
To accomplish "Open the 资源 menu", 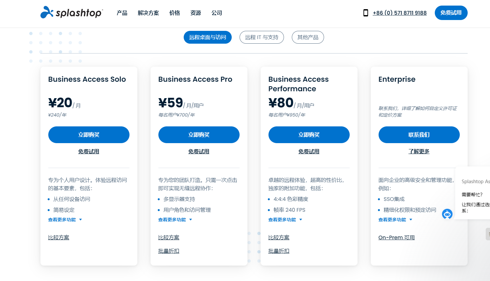I will pos(196,13).
